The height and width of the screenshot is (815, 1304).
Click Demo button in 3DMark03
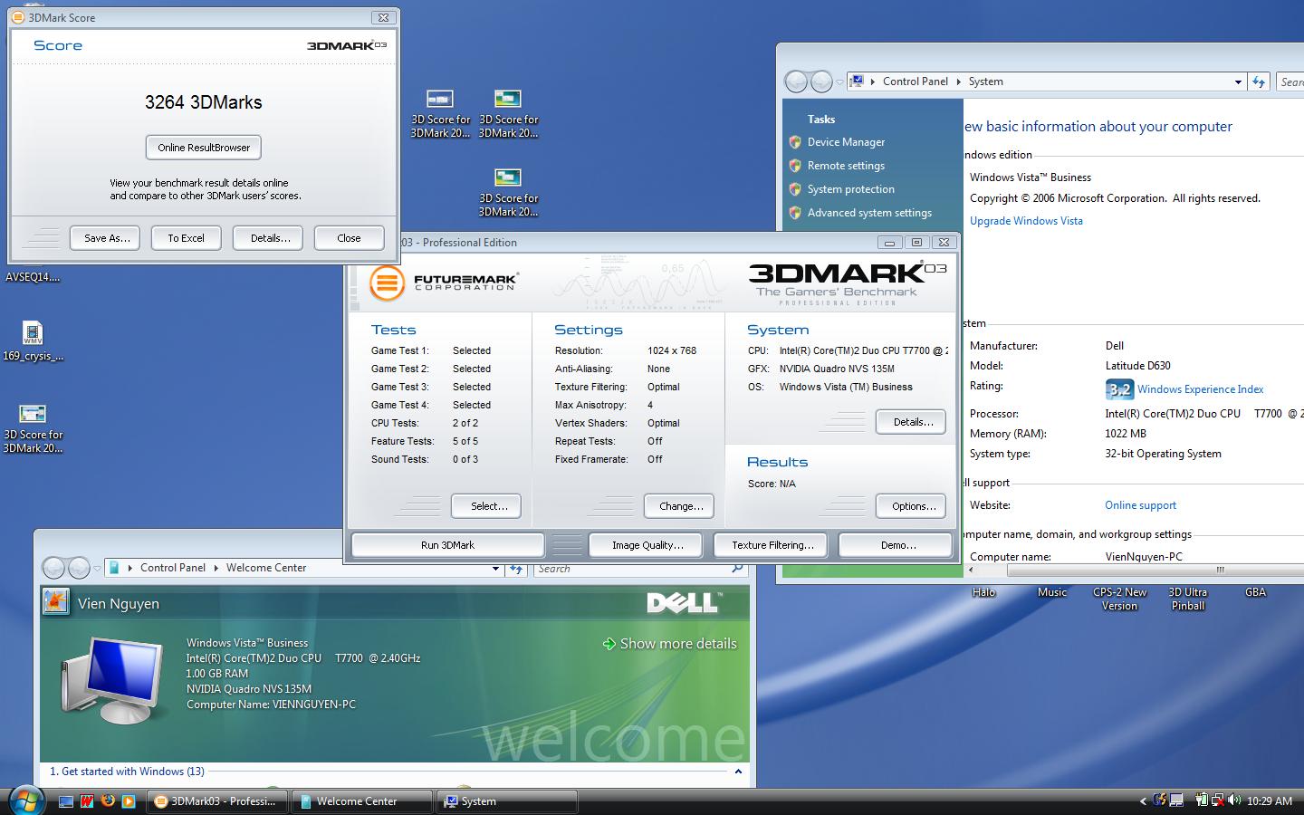coord(897,545)
